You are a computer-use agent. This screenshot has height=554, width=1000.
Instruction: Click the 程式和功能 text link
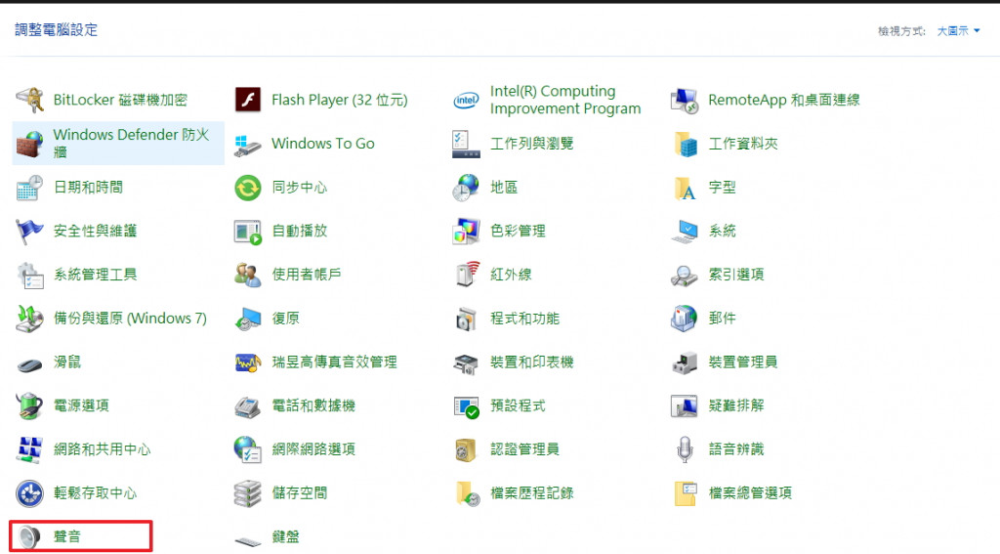(524, 319)
